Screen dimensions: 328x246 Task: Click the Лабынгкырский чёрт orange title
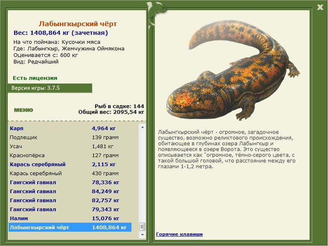tap(77, 24)
